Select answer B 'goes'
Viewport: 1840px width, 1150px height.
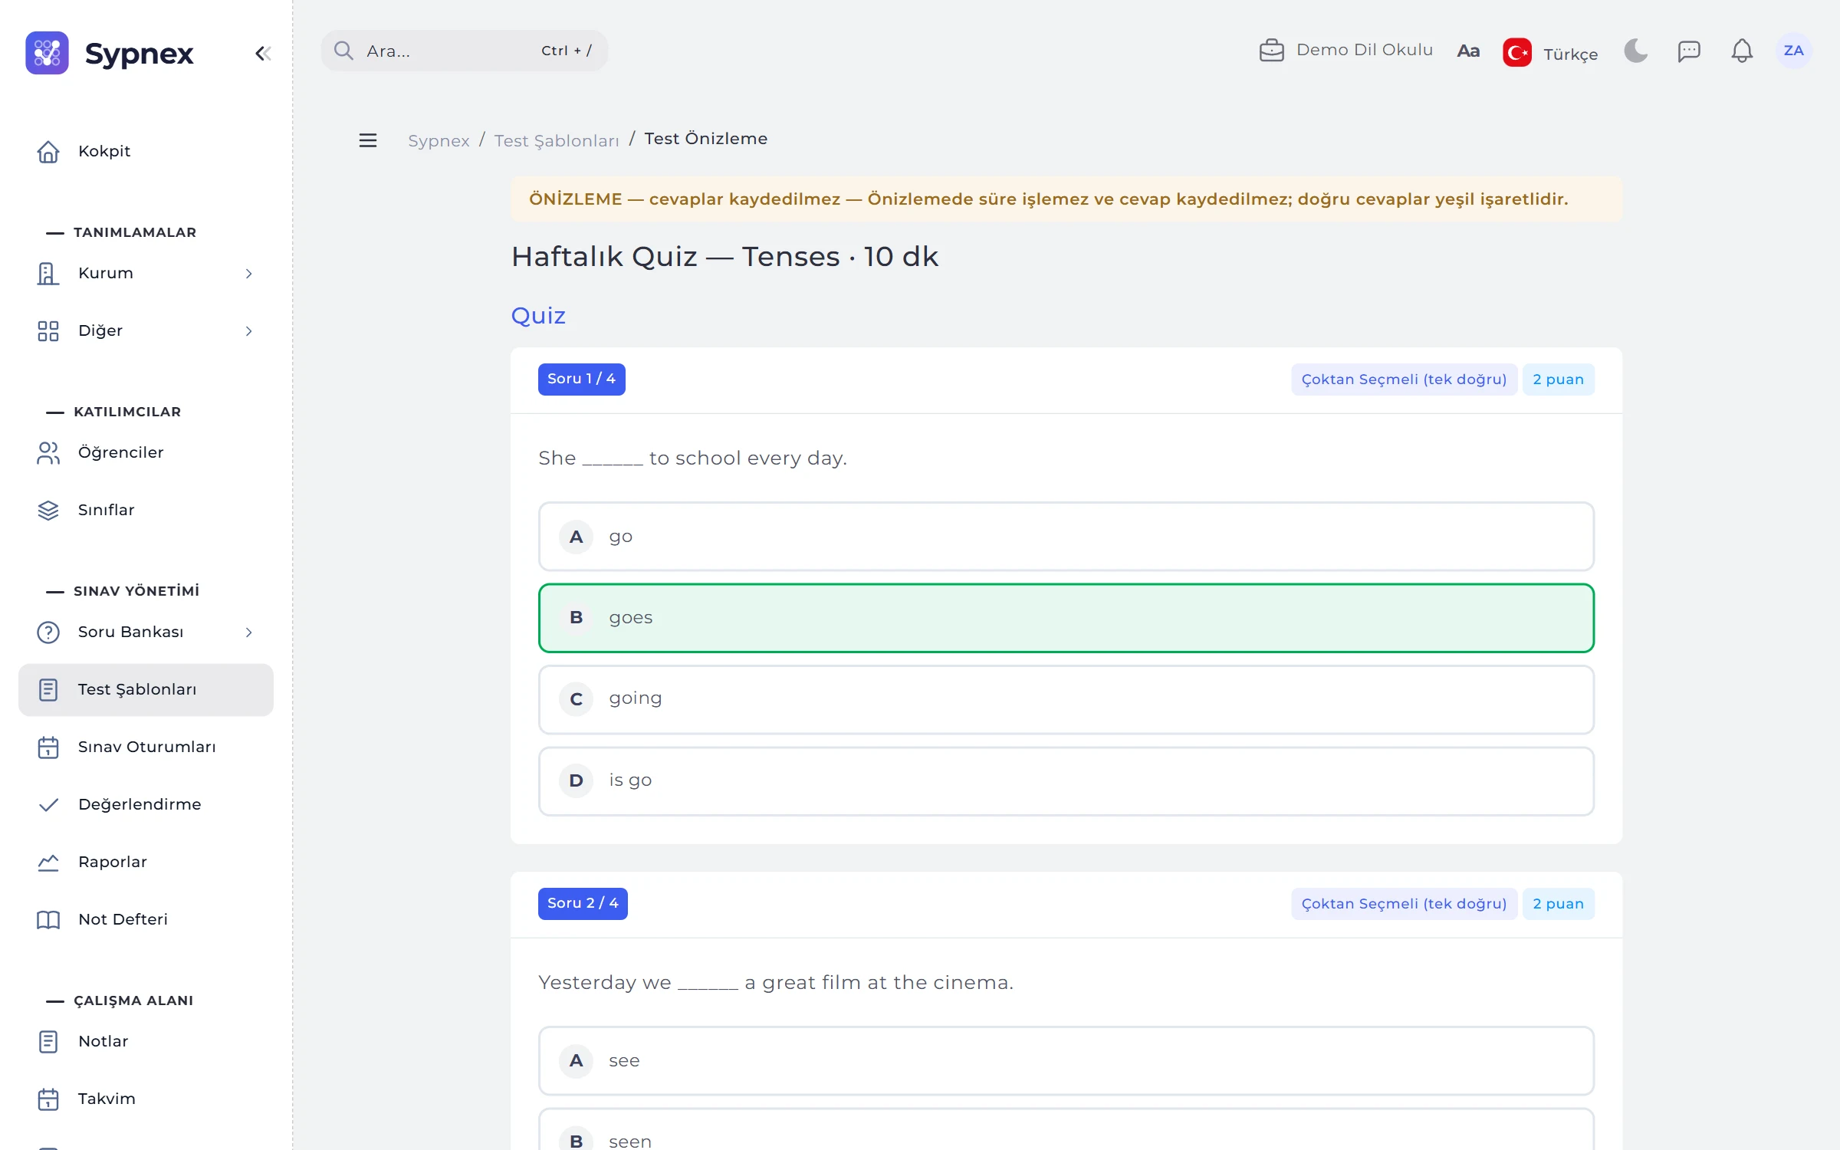(x=1066, y=618)
